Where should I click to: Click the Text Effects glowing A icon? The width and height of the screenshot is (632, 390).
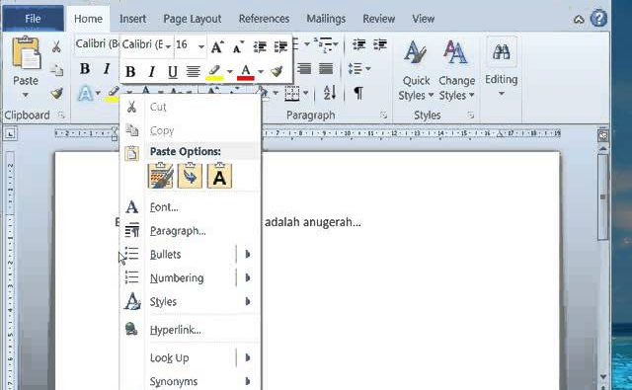(x=86, y=94)
